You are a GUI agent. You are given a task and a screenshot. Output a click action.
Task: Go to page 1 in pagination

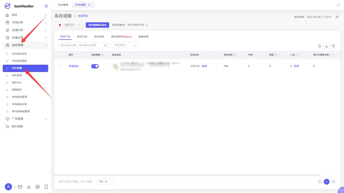coord(327,182)
